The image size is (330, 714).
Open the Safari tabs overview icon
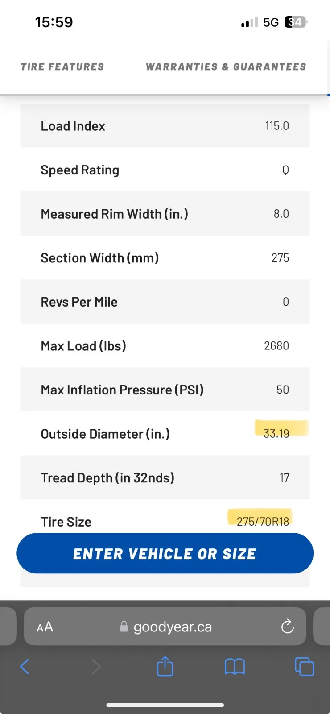click(305, 667)
